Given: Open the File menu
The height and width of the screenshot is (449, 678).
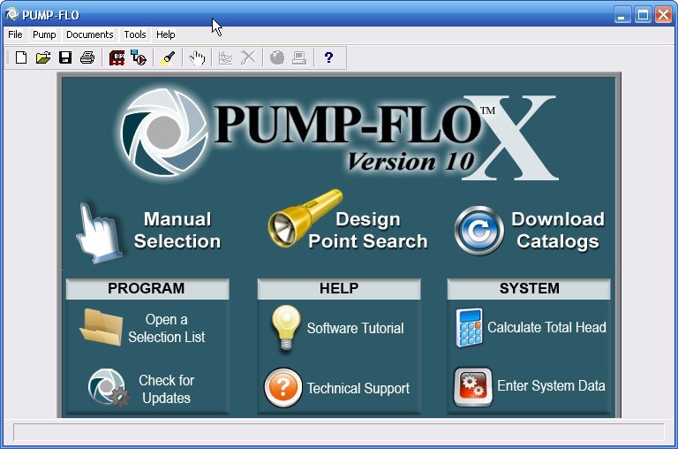Looking at the screenshot, I should 15,34.
